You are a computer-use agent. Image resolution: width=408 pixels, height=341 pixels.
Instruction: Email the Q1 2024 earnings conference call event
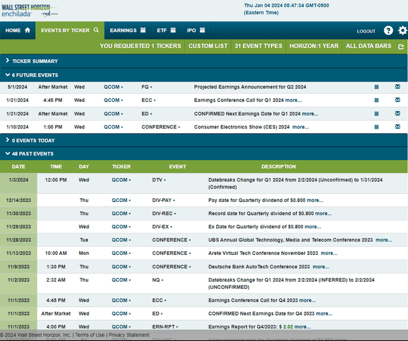point(398,100)
